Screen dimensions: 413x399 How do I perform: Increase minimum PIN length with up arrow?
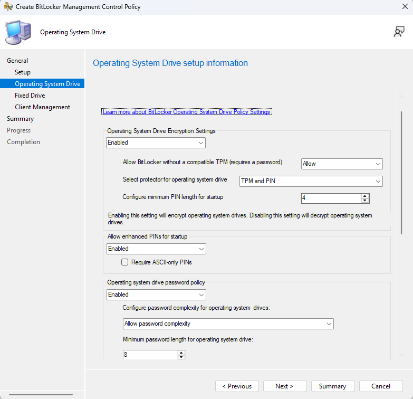[x=365, y=196]
